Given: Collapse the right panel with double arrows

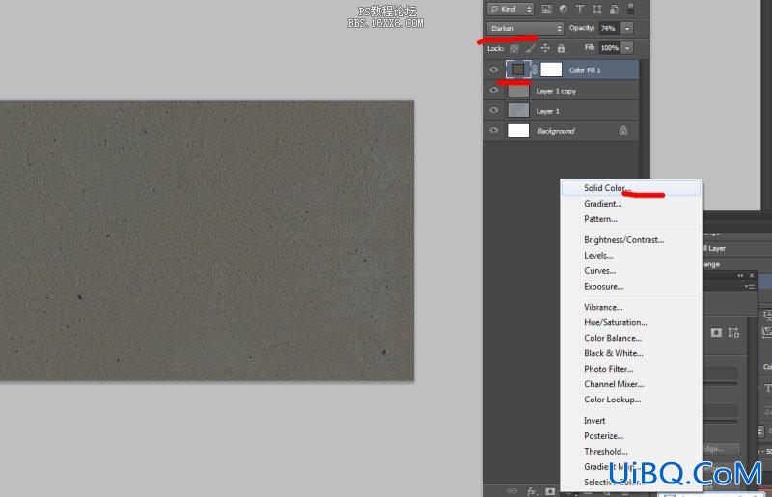Looking at the screenshot, I should pyautogui.click(x=740, y=275).
